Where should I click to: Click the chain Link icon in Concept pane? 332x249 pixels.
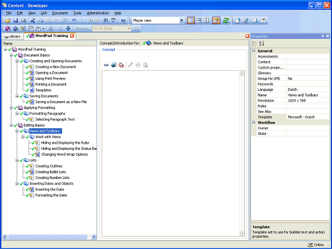coord(106,65)
